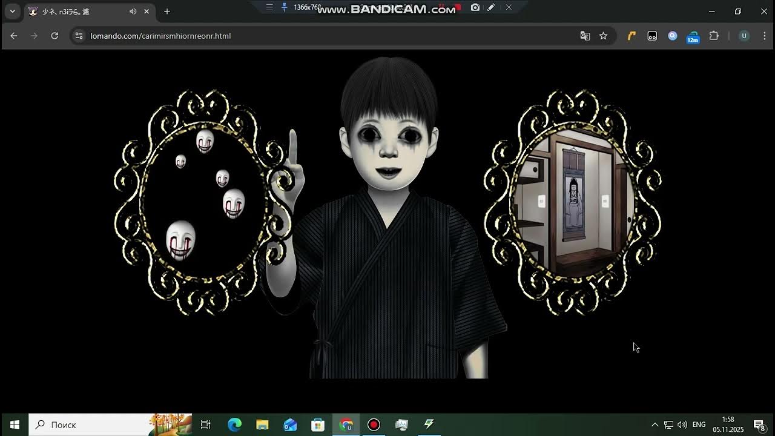Open a new browser tab
775x436 pixels.
(x=167, y=12)
